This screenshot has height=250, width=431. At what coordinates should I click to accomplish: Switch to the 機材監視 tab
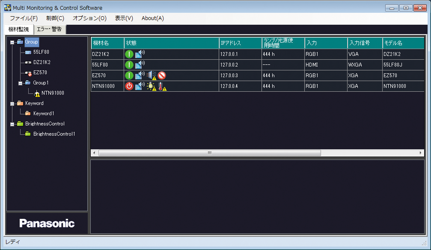pyautogui.click(x=19, y=29)
